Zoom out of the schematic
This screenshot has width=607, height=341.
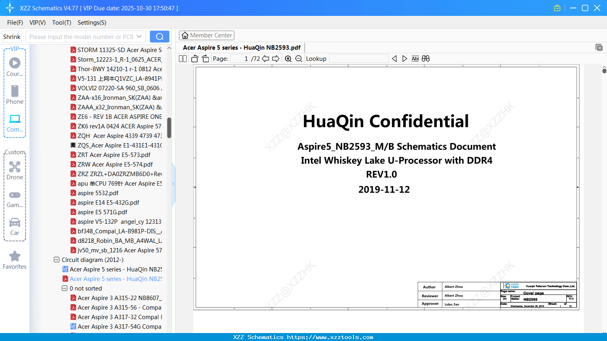(299, 59)
